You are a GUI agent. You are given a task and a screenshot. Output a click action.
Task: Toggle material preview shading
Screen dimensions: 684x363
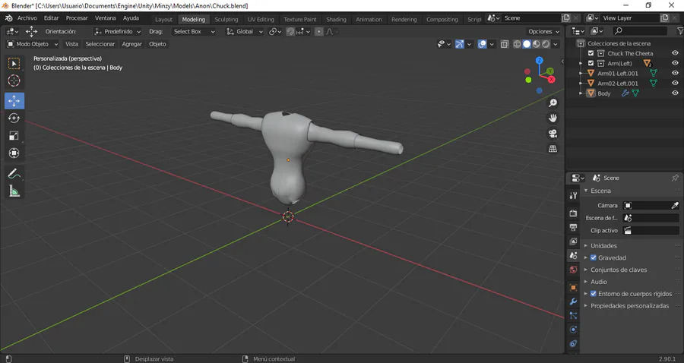point(536,44)
